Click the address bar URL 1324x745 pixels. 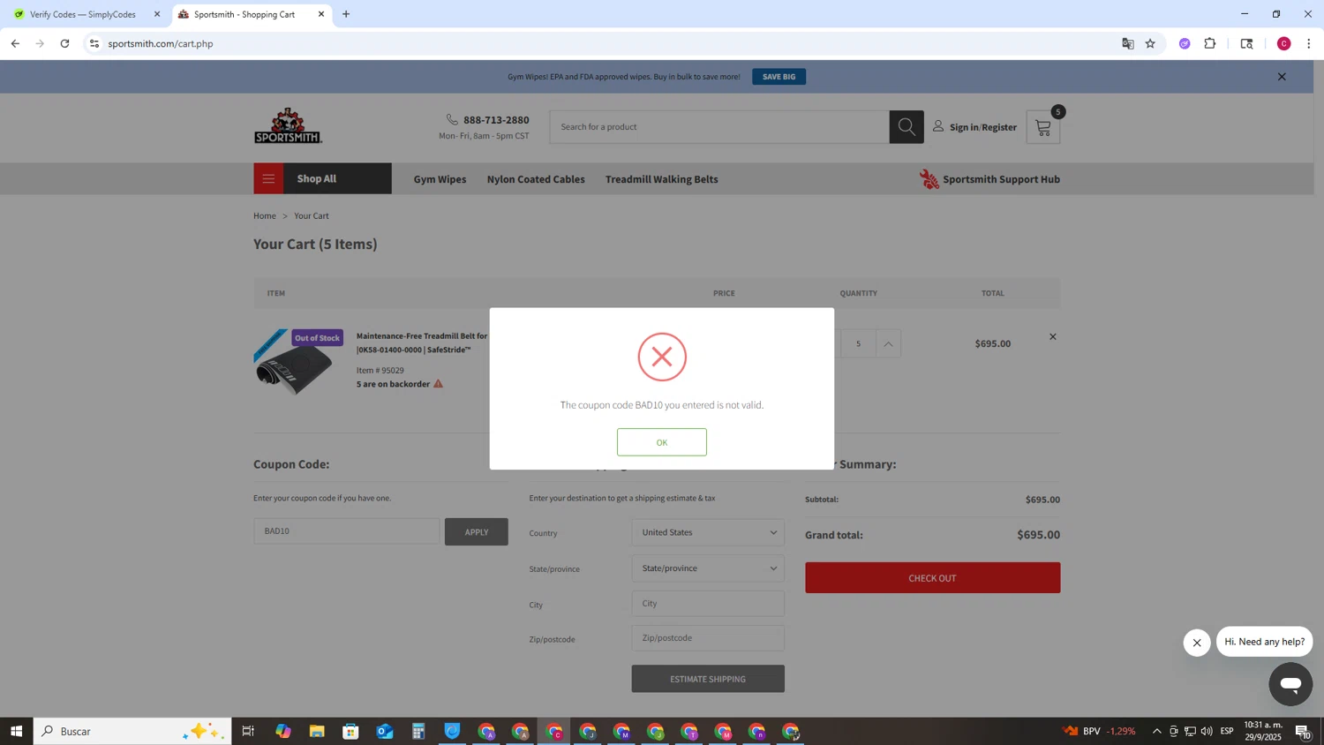coord(161,44)
